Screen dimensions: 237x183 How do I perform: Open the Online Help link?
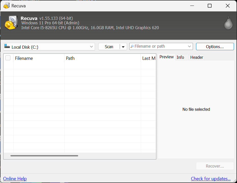[x=15, y=179]
